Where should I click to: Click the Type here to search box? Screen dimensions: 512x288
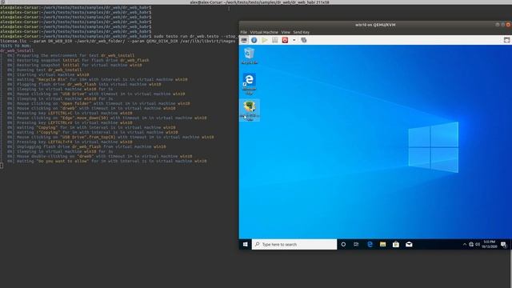294,244
